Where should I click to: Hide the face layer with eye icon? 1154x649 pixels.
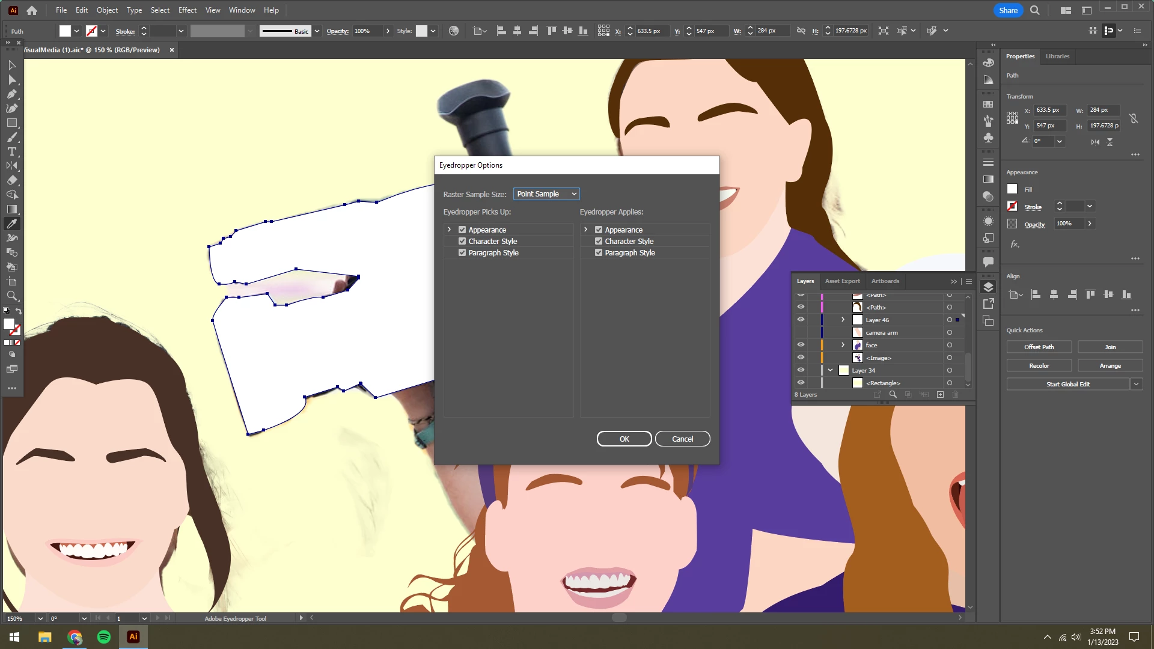(x=801, y=345)
